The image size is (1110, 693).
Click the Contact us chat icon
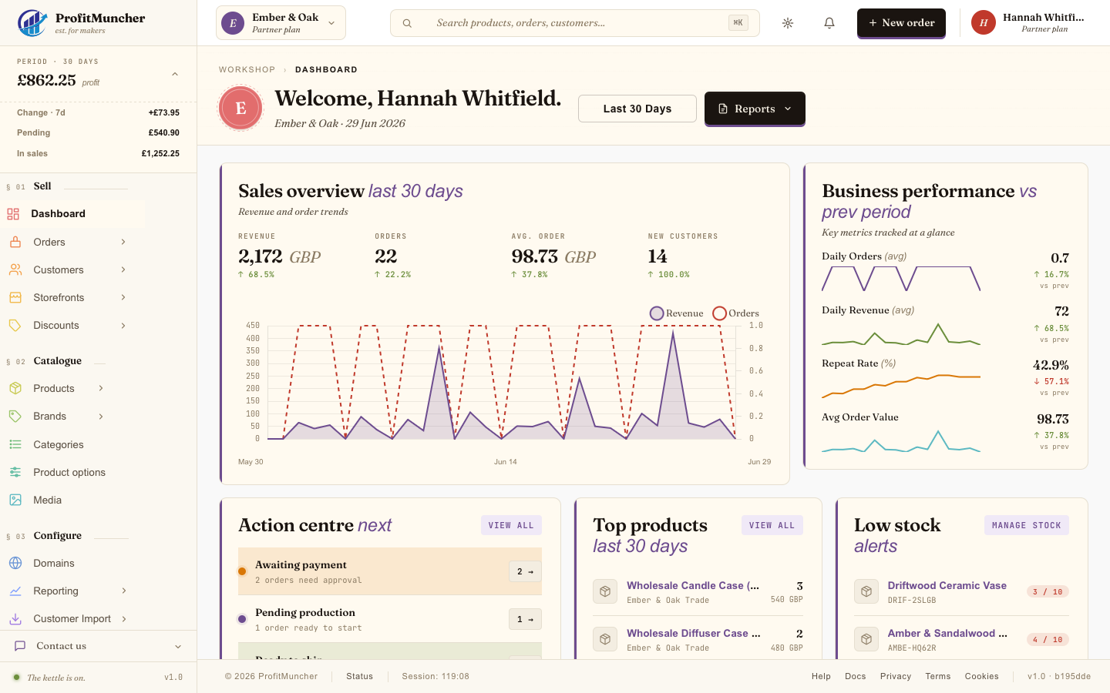(x=20, y=646)
